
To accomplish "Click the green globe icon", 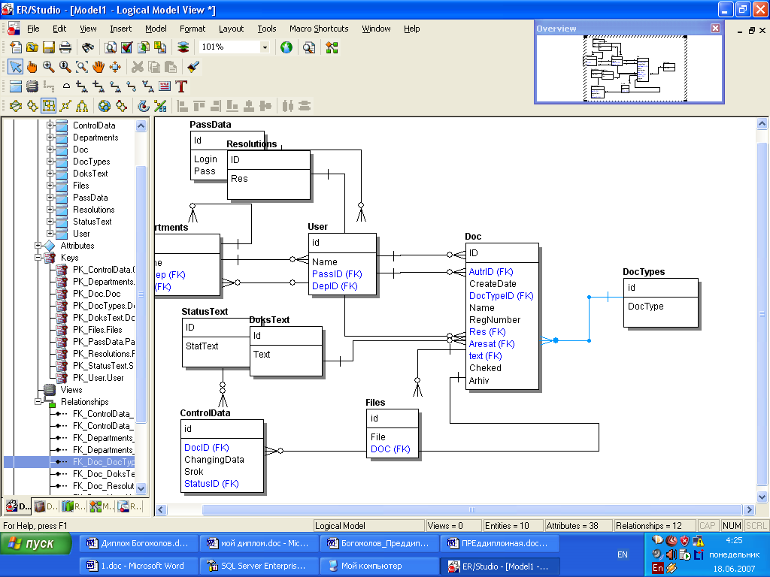I will [286, 47].
